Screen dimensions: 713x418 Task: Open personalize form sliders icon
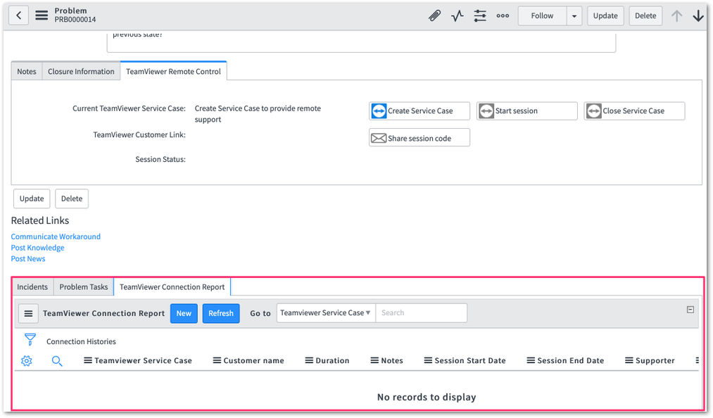coord(480,16)
